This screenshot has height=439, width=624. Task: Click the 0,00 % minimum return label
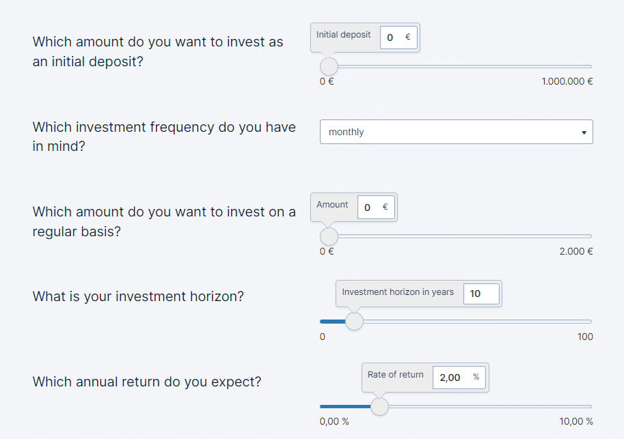tap(334, 421)
